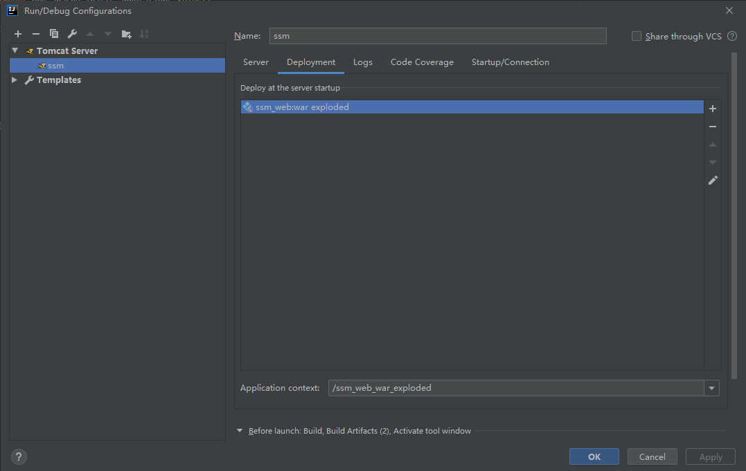Click into the Name field

tap(438, 36)
